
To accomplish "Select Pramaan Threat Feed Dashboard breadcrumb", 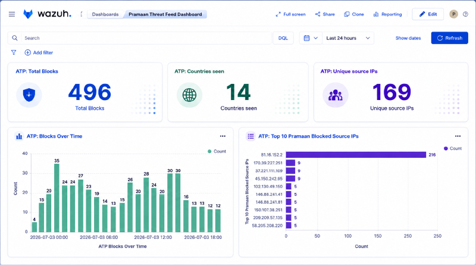I will tap(165, 14).
